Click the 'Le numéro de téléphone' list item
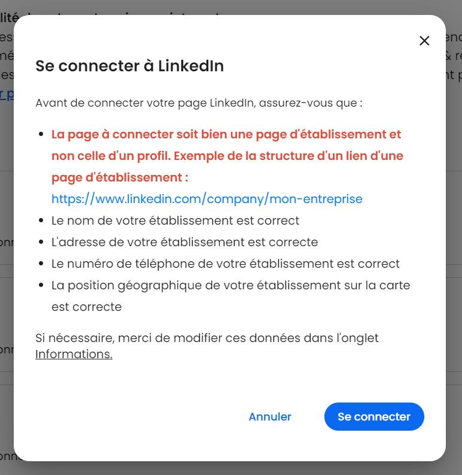Image resolution: width=462 pixels, height=475 pixels. coord(226,264)
